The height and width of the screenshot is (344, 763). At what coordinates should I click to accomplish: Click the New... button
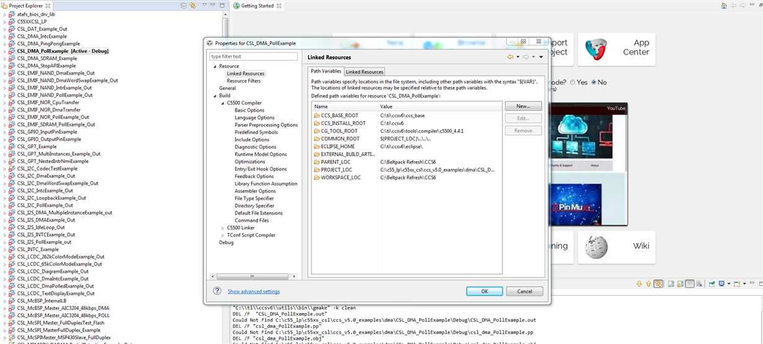coord(523,106)
